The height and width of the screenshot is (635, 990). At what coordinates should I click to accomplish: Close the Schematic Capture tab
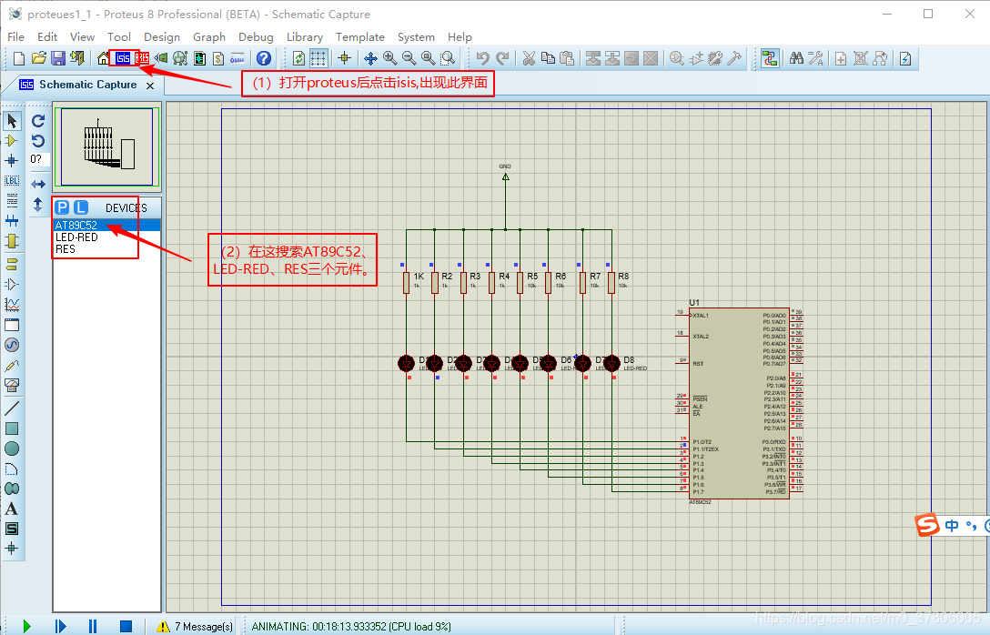(x=150, y=86)
